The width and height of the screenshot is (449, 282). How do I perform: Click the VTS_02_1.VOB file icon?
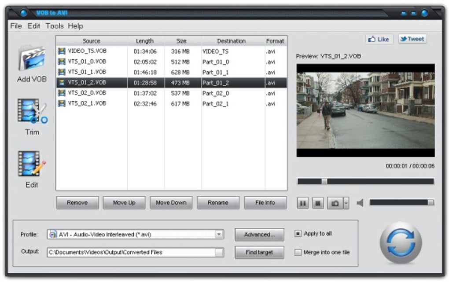pos(62,103)
